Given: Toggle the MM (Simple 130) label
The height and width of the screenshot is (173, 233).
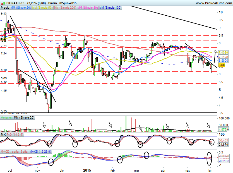Looking at the screenshot, I should tap(110, 8).
